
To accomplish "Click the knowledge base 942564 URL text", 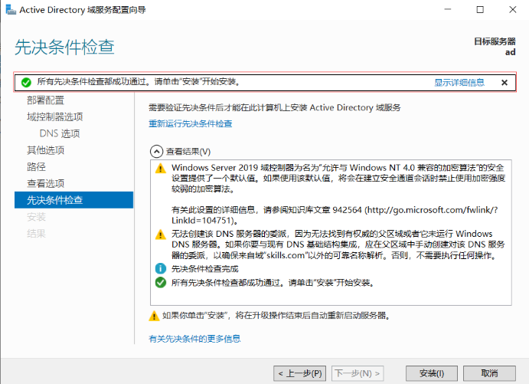I will pos(335,215).
